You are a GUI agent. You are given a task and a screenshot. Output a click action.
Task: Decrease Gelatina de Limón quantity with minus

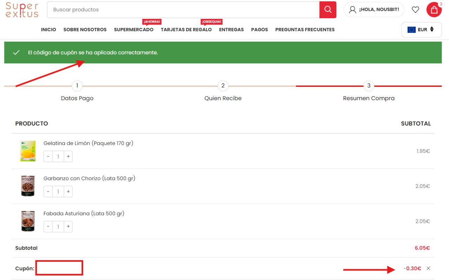point(48,156)
